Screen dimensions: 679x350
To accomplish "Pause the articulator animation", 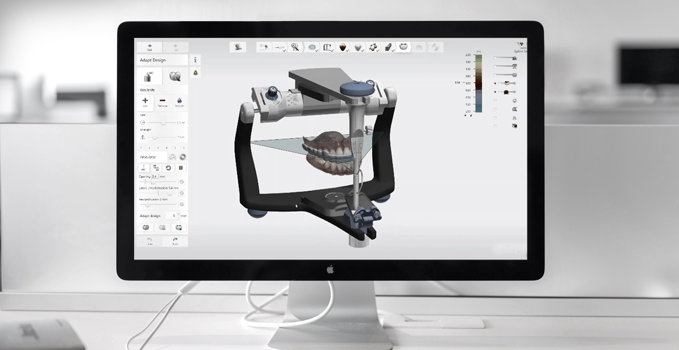I will pyautogui.click(x=181, y=168).
